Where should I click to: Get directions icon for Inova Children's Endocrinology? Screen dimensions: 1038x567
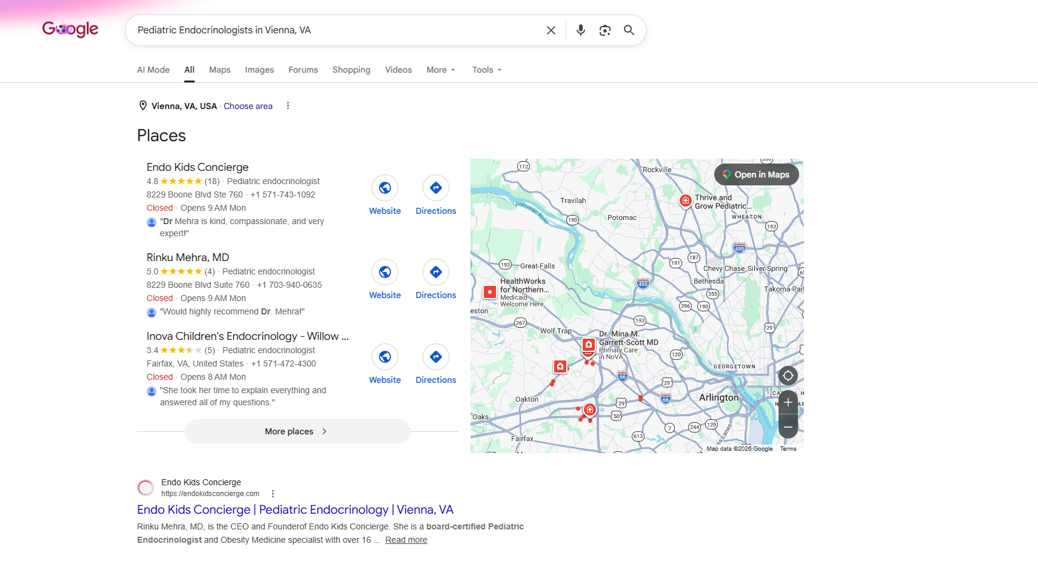click(x=436, y=357)
